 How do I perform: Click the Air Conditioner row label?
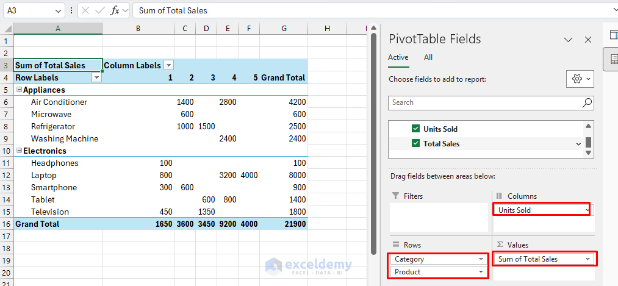(x=59, y=102)
